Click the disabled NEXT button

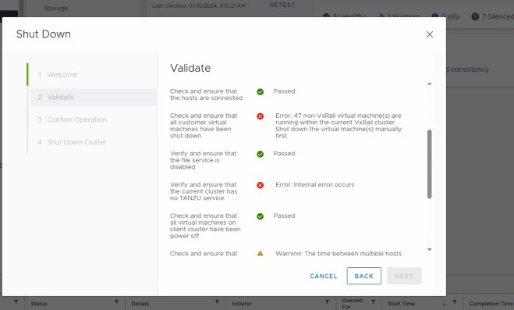point(404,276)
